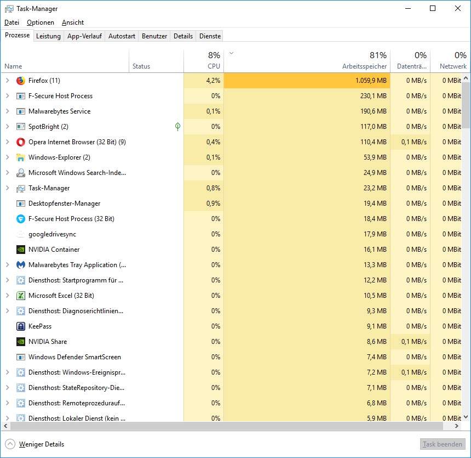
Task: Open the column header dropdown arrow above Arbeitsspeicher
Action: (x=231, y=53)
